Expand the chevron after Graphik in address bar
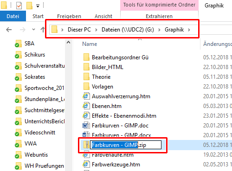Screen dimensions: 232x171 coord(189,30)
